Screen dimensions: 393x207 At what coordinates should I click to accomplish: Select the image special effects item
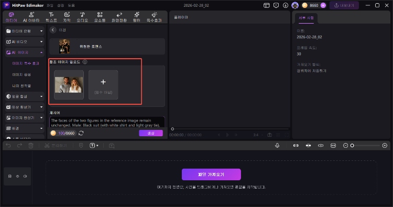coord(26,63)
